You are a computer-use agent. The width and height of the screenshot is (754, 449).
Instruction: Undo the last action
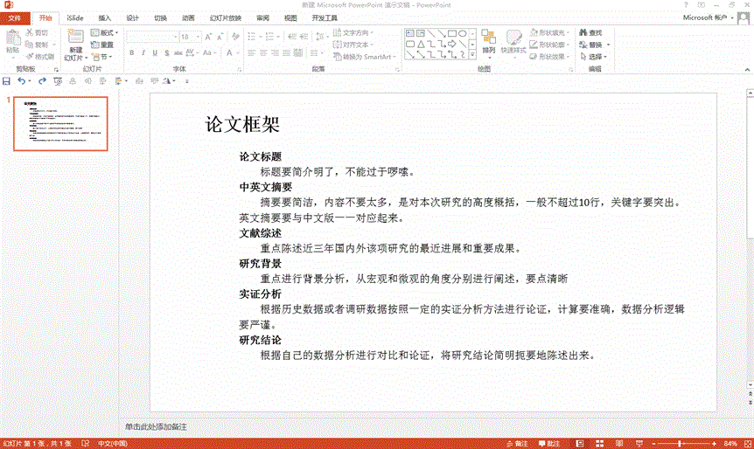pos(21,81)
